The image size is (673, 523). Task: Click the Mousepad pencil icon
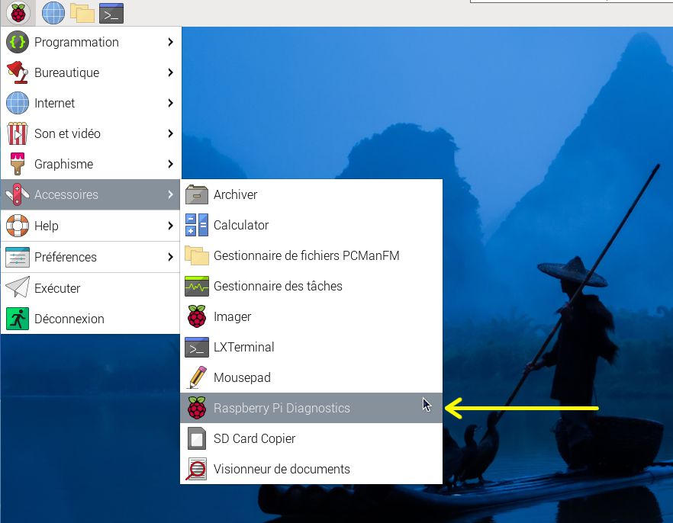point(197,377)
